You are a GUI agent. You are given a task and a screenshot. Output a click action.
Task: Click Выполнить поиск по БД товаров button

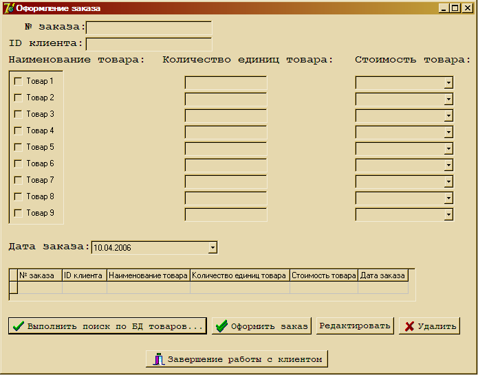107,326
